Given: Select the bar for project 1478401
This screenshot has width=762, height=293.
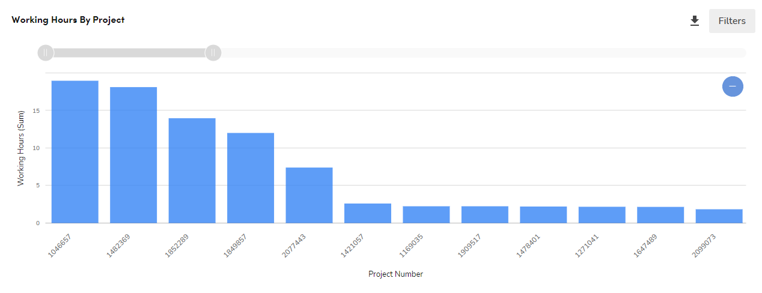Looking at the screenshot, I should tap(544, 215).
